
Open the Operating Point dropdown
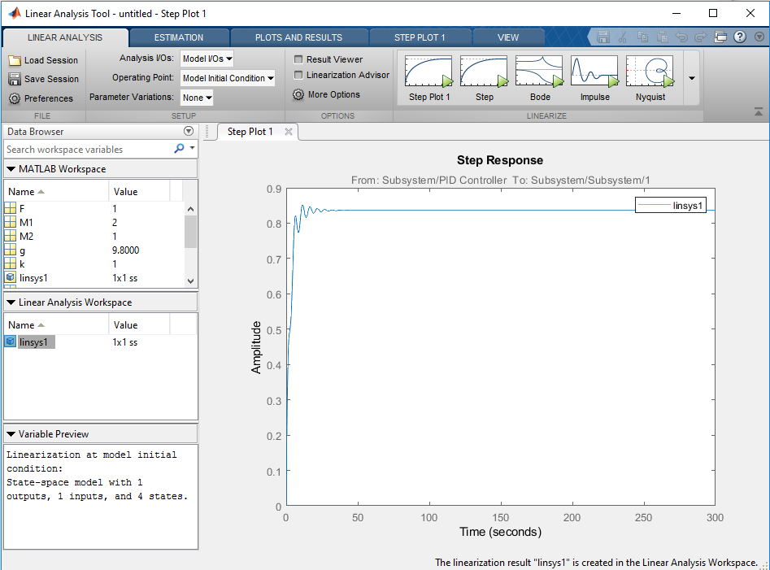[228, 78]
